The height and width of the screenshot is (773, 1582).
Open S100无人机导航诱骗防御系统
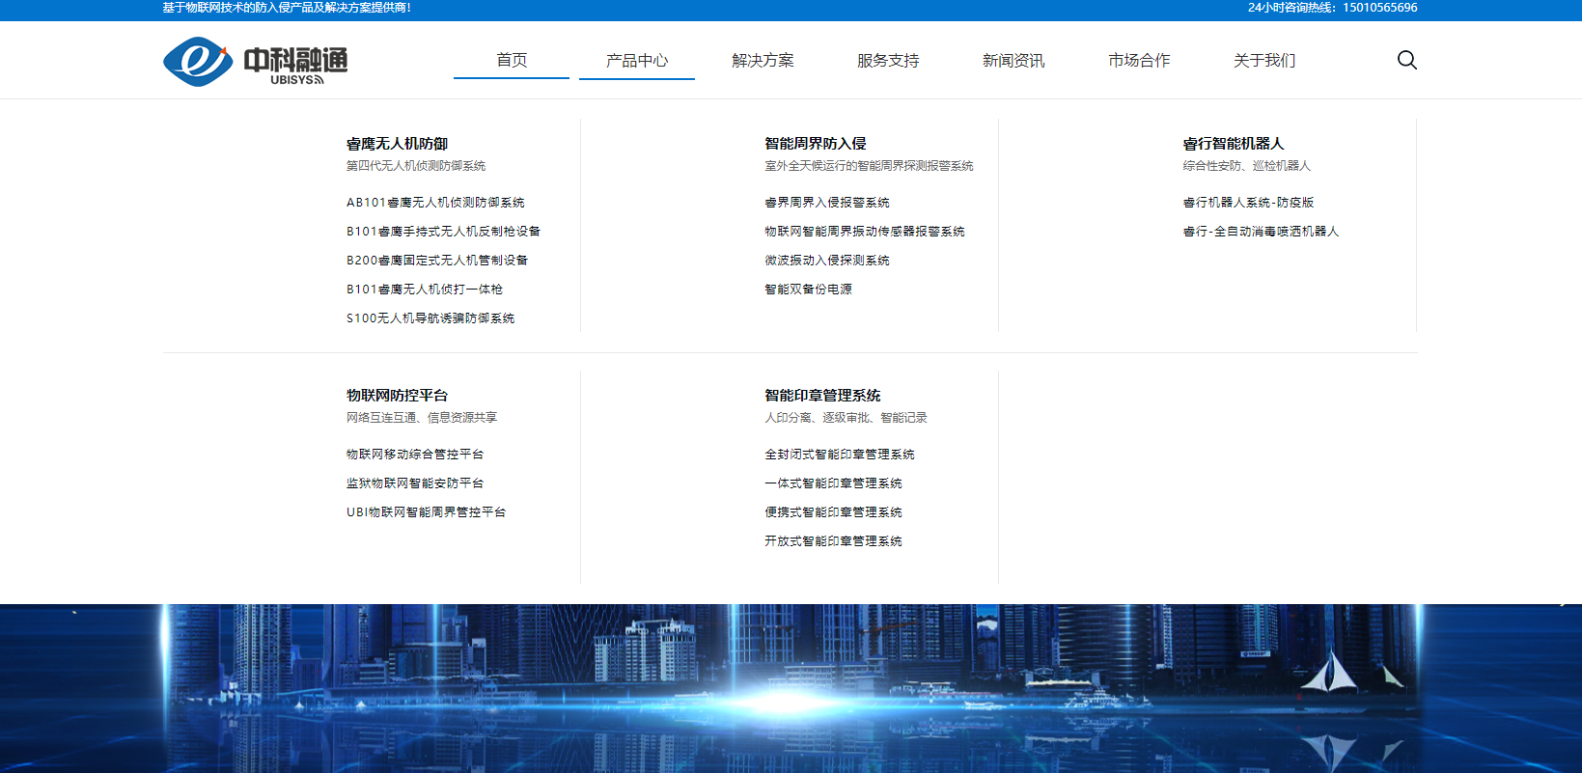click(x=430, y=318)
